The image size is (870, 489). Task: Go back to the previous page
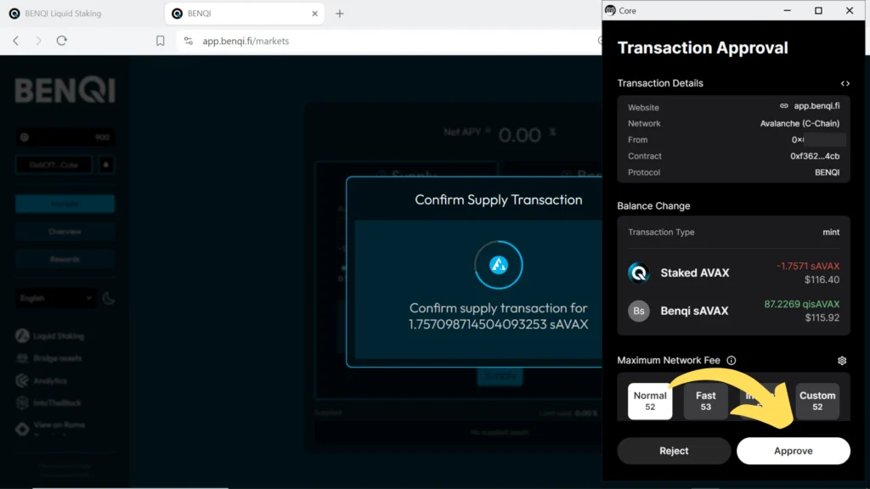(15, 41)
